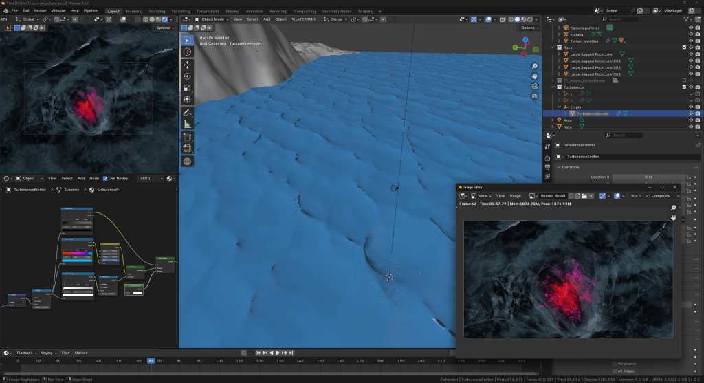Open the TrueTERRAIN menu
This screenshot has width=704, height=383.
(302, 19)
